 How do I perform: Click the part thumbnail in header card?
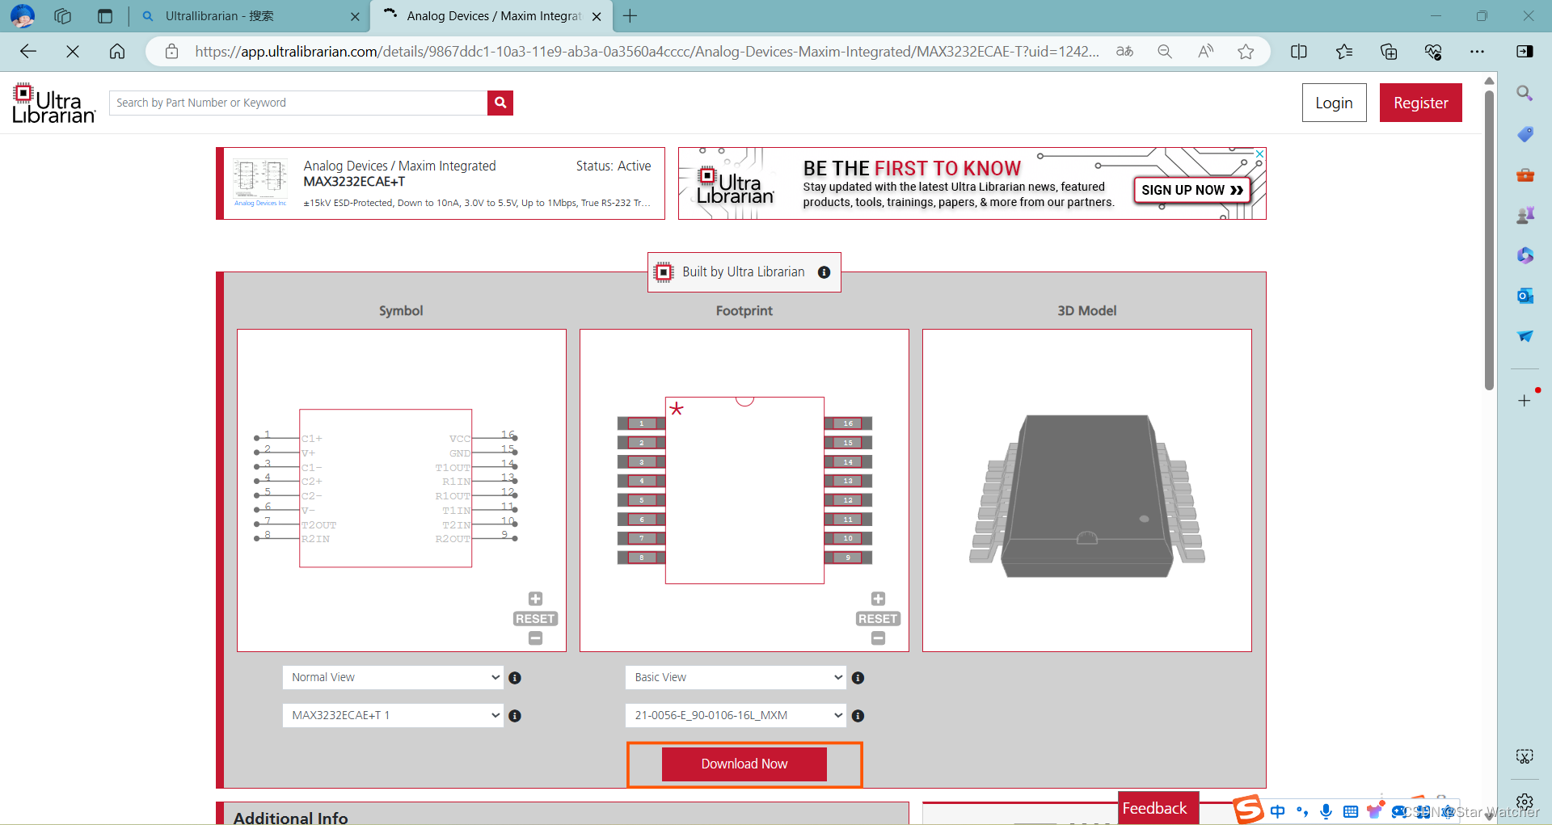260,182
